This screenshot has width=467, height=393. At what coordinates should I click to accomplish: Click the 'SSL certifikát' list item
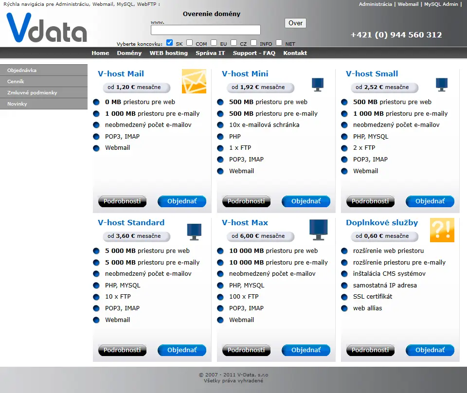pyautogui.click(x=373, y=297)
